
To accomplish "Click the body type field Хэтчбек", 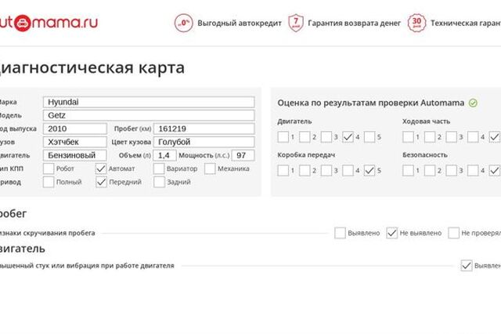I will [x=75, y=142].
